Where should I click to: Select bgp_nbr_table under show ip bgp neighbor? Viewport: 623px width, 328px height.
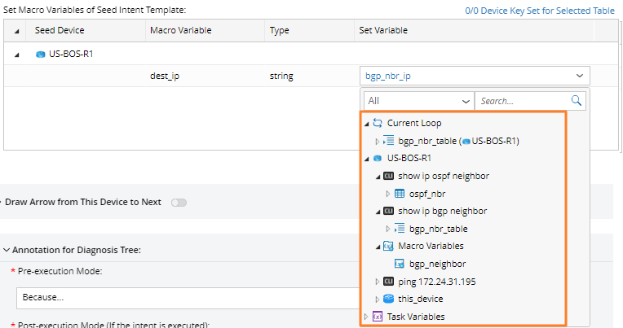pos(438,229)
